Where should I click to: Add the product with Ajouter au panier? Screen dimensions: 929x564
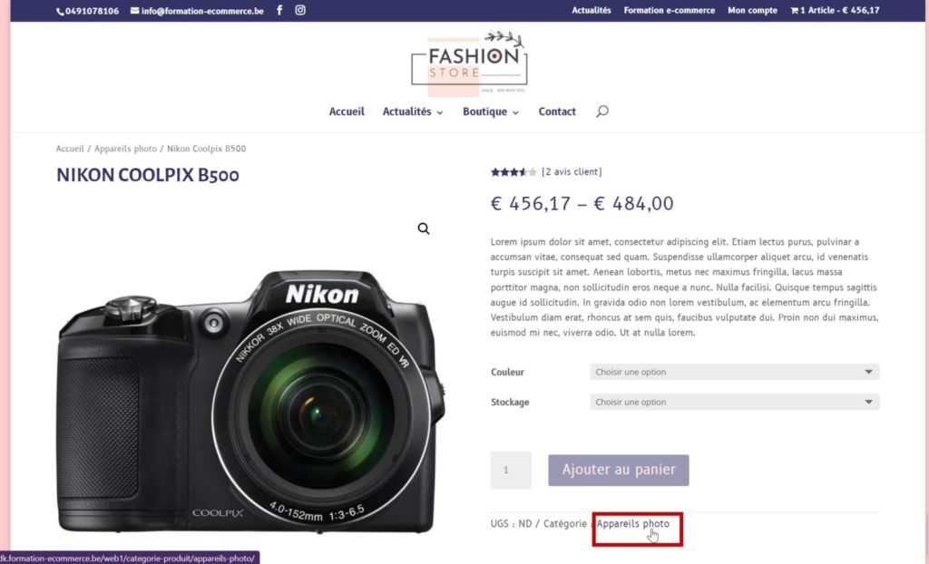point(619,470)
